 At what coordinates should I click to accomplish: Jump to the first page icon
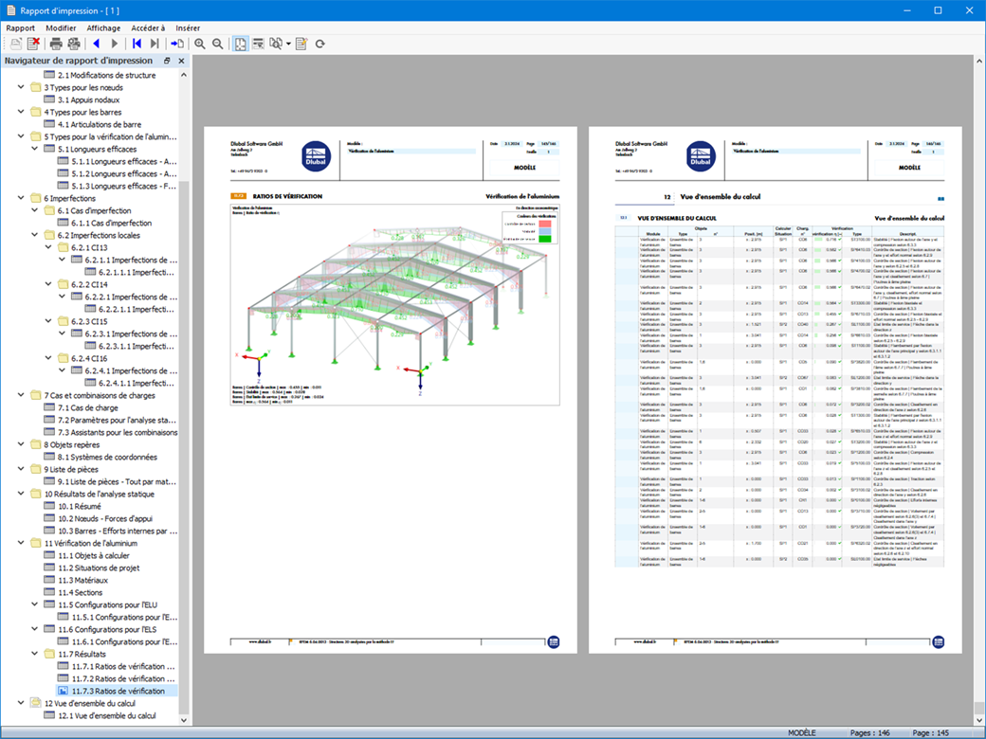tap(137, 44)
